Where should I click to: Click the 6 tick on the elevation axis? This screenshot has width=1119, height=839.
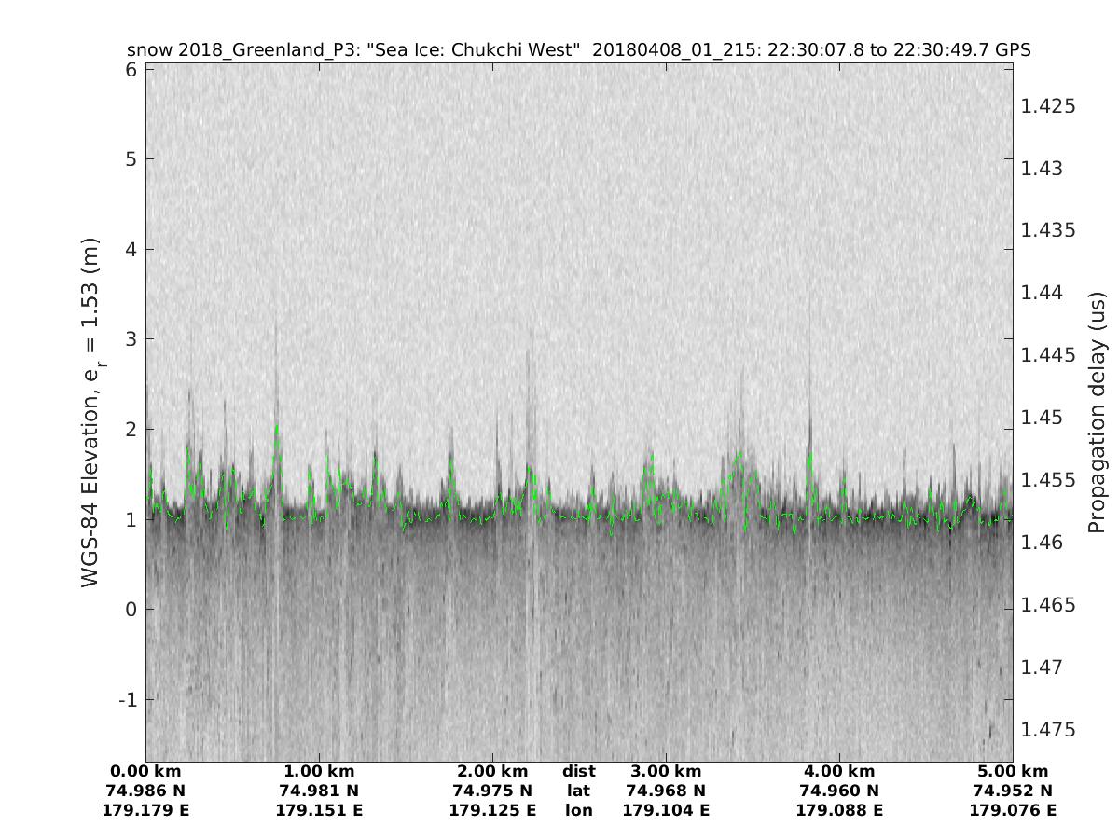click(x=131, y=70)
